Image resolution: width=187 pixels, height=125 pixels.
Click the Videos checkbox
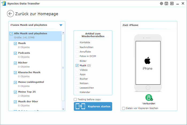77,70
